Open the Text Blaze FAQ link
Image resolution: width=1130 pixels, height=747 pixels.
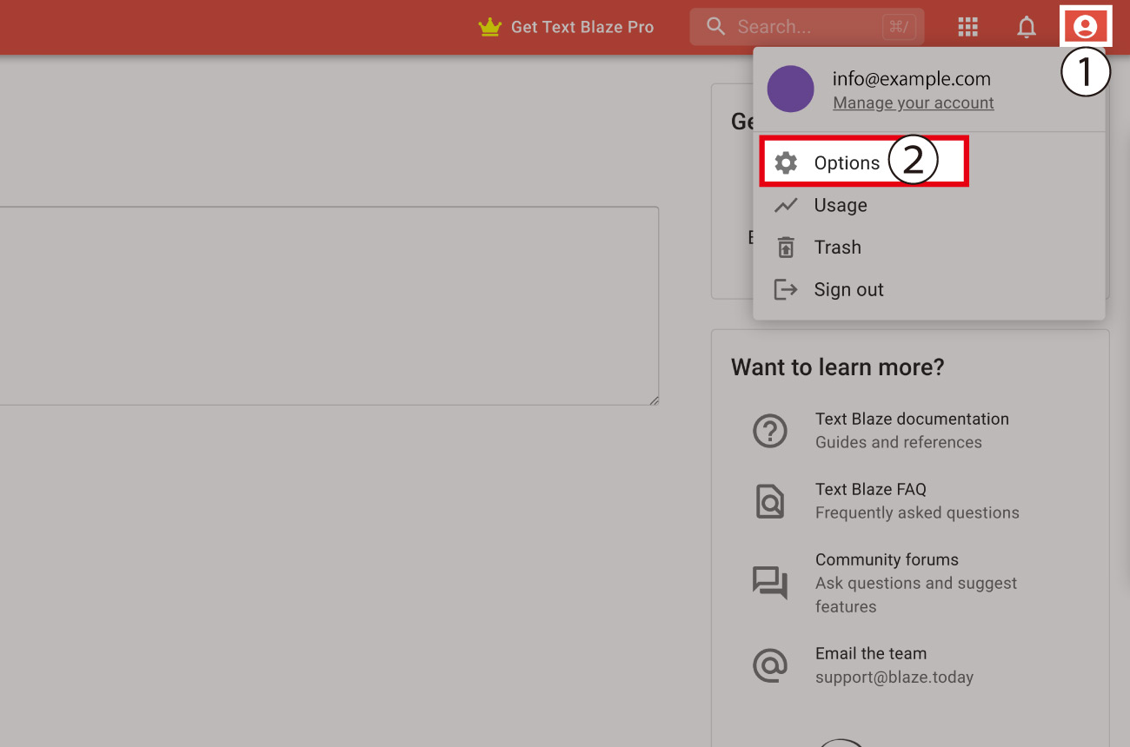[871, 489]
